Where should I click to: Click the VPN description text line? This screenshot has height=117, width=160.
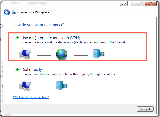[73, 42]
